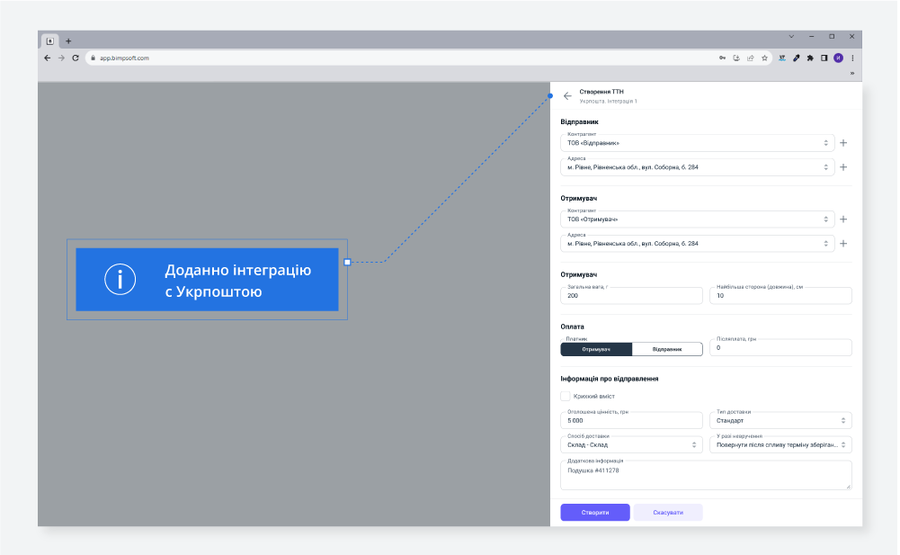Select Отримувач as payer
The width and height of the screenshot is (900, 555).
pos(596,349)
